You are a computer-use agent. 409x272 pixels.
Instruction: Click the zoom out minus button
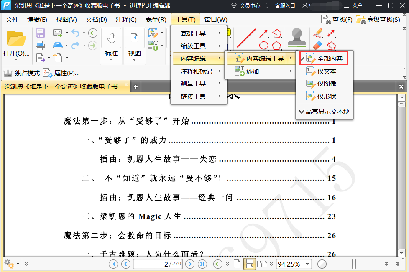pos(322,264)
